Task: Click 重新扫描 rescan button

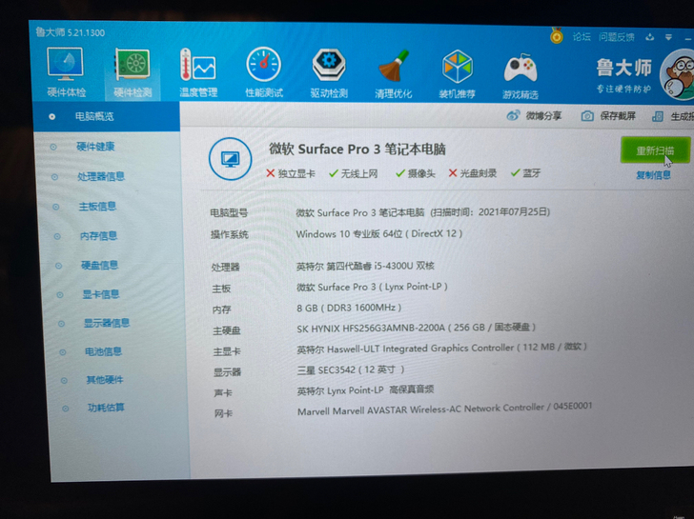Action: coord(655,150)
